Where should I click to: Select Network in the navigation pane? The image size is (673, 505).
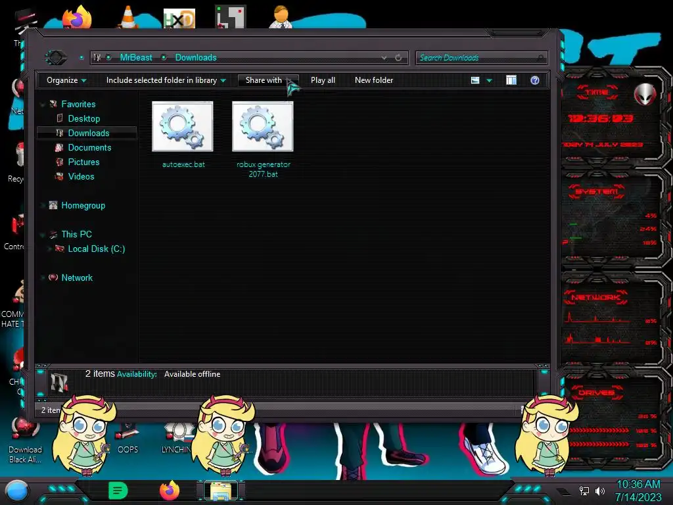pyautogui.click(x=77, y=278)
